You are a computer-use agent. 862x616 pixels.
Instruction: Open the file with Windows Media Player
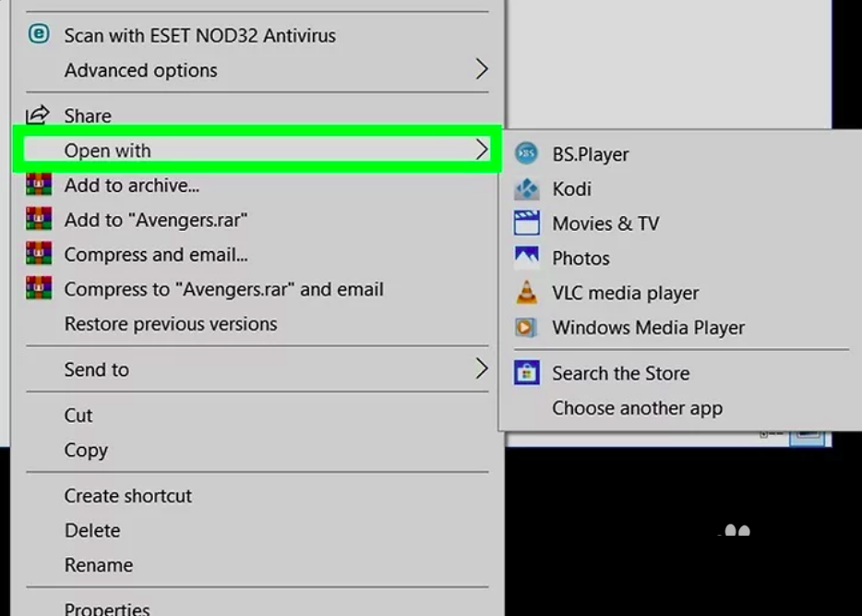point(682,327)
